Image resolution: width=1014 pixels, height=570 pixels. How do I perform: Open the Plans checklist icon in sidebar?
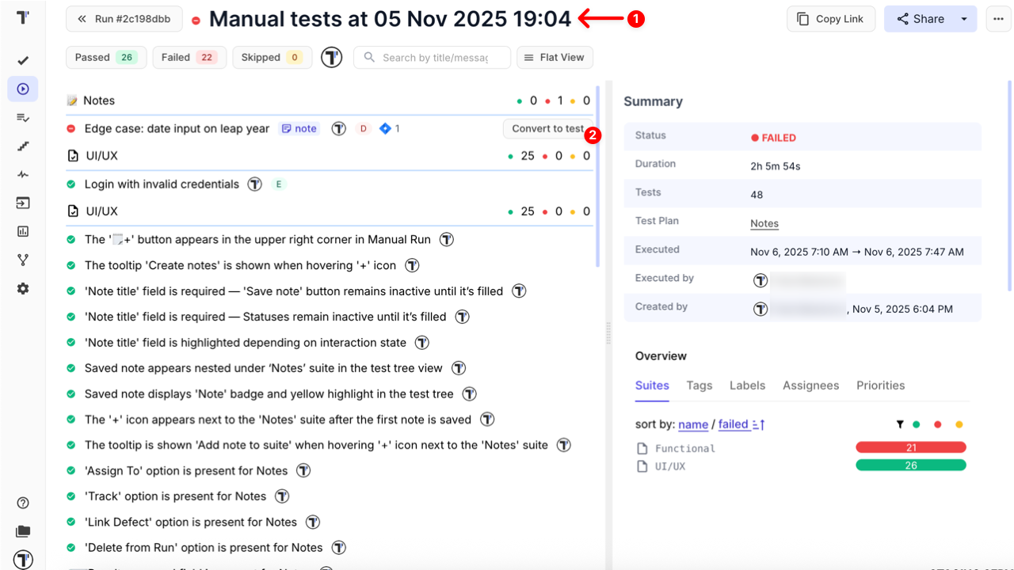[23, 118]
